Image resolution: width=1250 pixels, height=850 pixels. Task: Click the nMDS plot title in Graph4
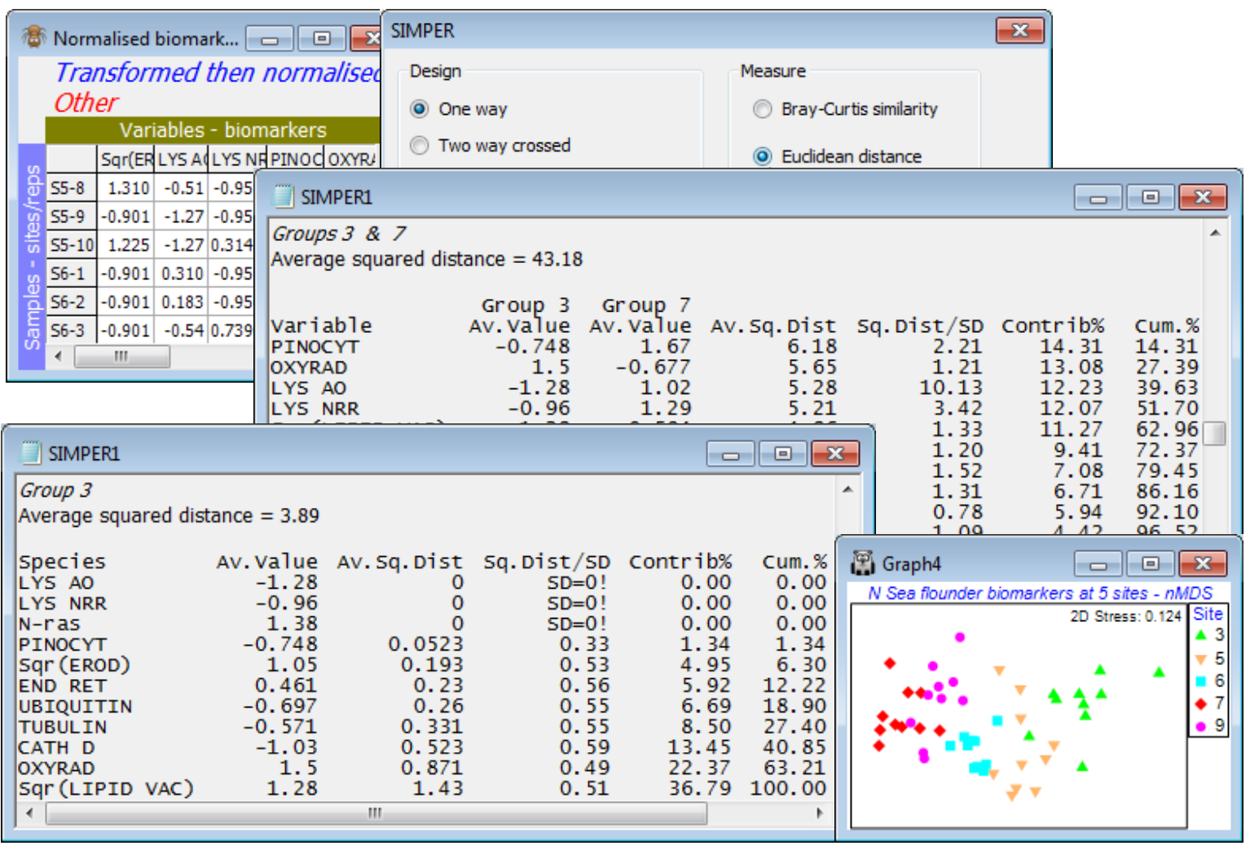coord(1040,593)
